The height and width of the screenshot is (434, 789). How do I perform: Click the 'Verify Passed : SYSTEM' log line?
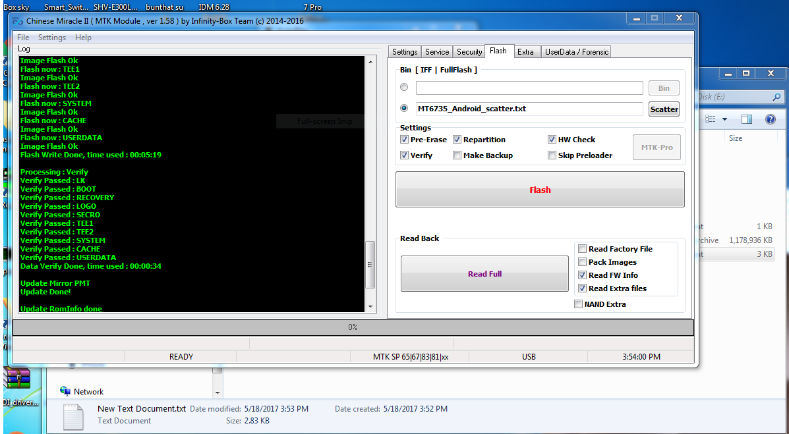[x=63, y=240]
